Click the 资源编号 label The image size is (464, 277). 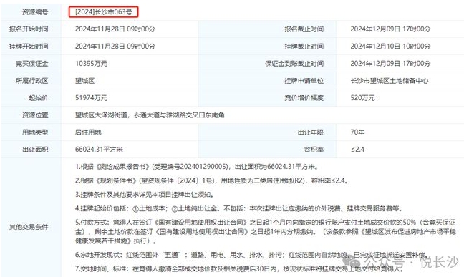[35, 12]
